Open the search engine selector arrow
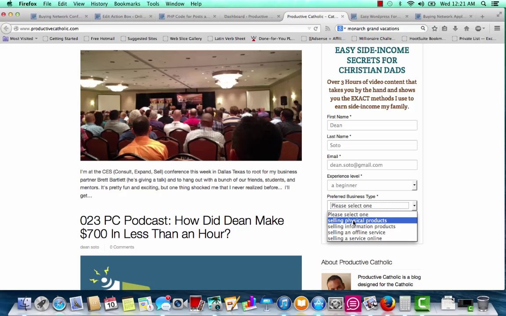 tap(345, 29)
